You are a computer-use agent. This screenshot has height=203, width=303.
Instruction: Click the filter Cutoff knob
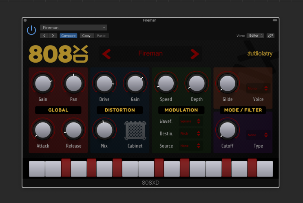(228, 130)
